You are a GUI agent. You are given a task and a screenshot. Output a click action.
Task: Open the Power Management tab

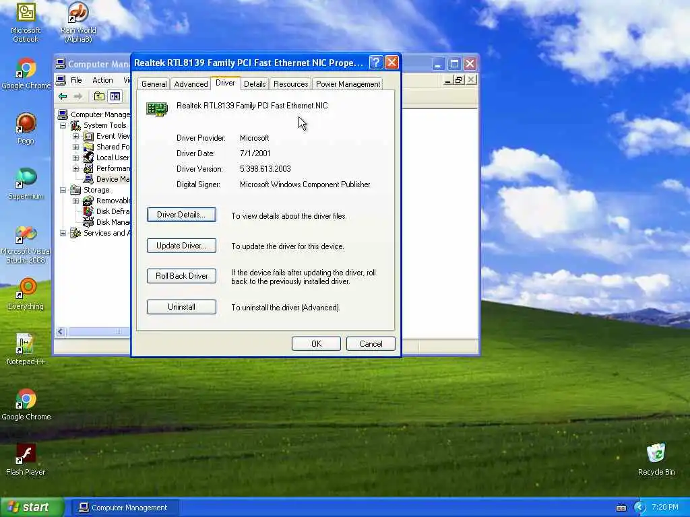point(348,84)
